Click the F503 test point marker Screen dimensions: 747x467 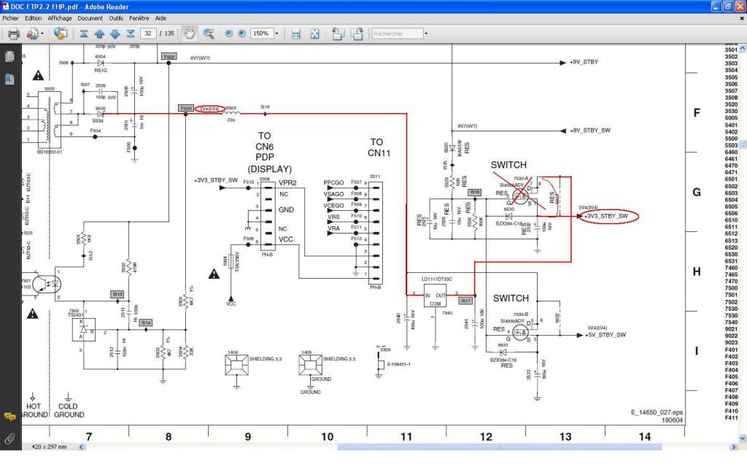point(186,109)
